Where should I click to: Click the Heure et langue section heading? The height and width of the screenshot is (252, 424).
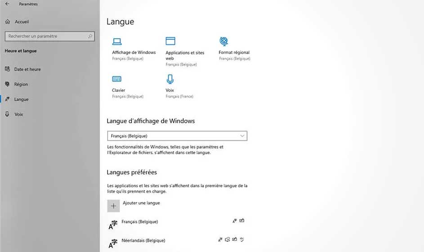click(x=21, y=50)
